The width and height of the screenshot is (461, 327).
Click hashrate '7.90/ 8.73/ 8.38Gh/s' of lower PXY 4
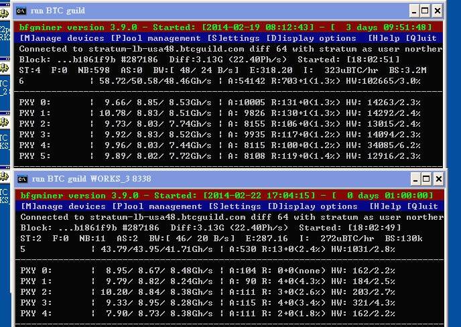point(159,314)
